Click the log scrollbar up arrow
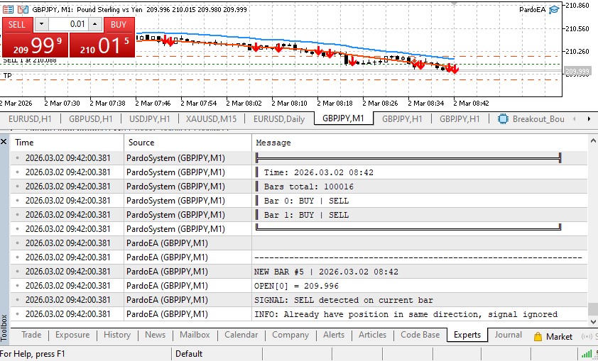The height and width of the screenshot is (361, 598). 593,141
